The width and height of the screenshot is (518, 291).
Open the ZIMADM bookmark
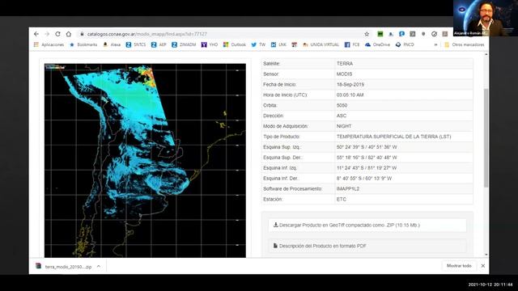click(x=184, y=44)
